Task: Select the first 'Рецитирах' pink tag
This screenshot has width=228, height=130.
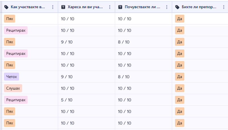Action: pyautogui.click(x=16, y=30)
